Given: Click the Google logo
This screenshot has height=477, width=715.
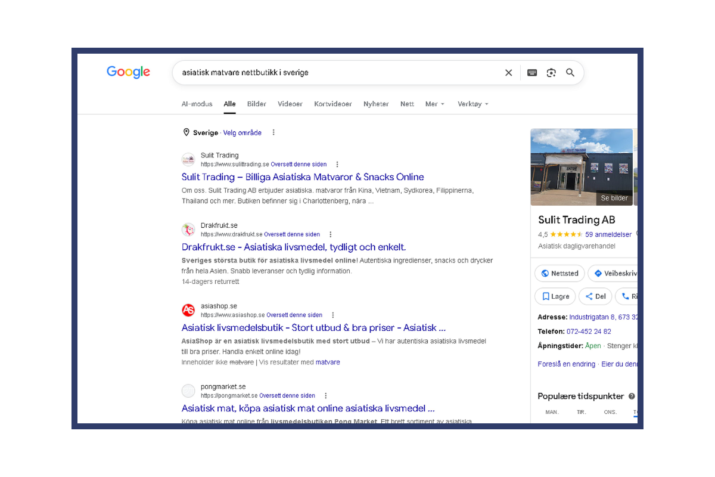Looking at the screenshot, I should (129, 72).
